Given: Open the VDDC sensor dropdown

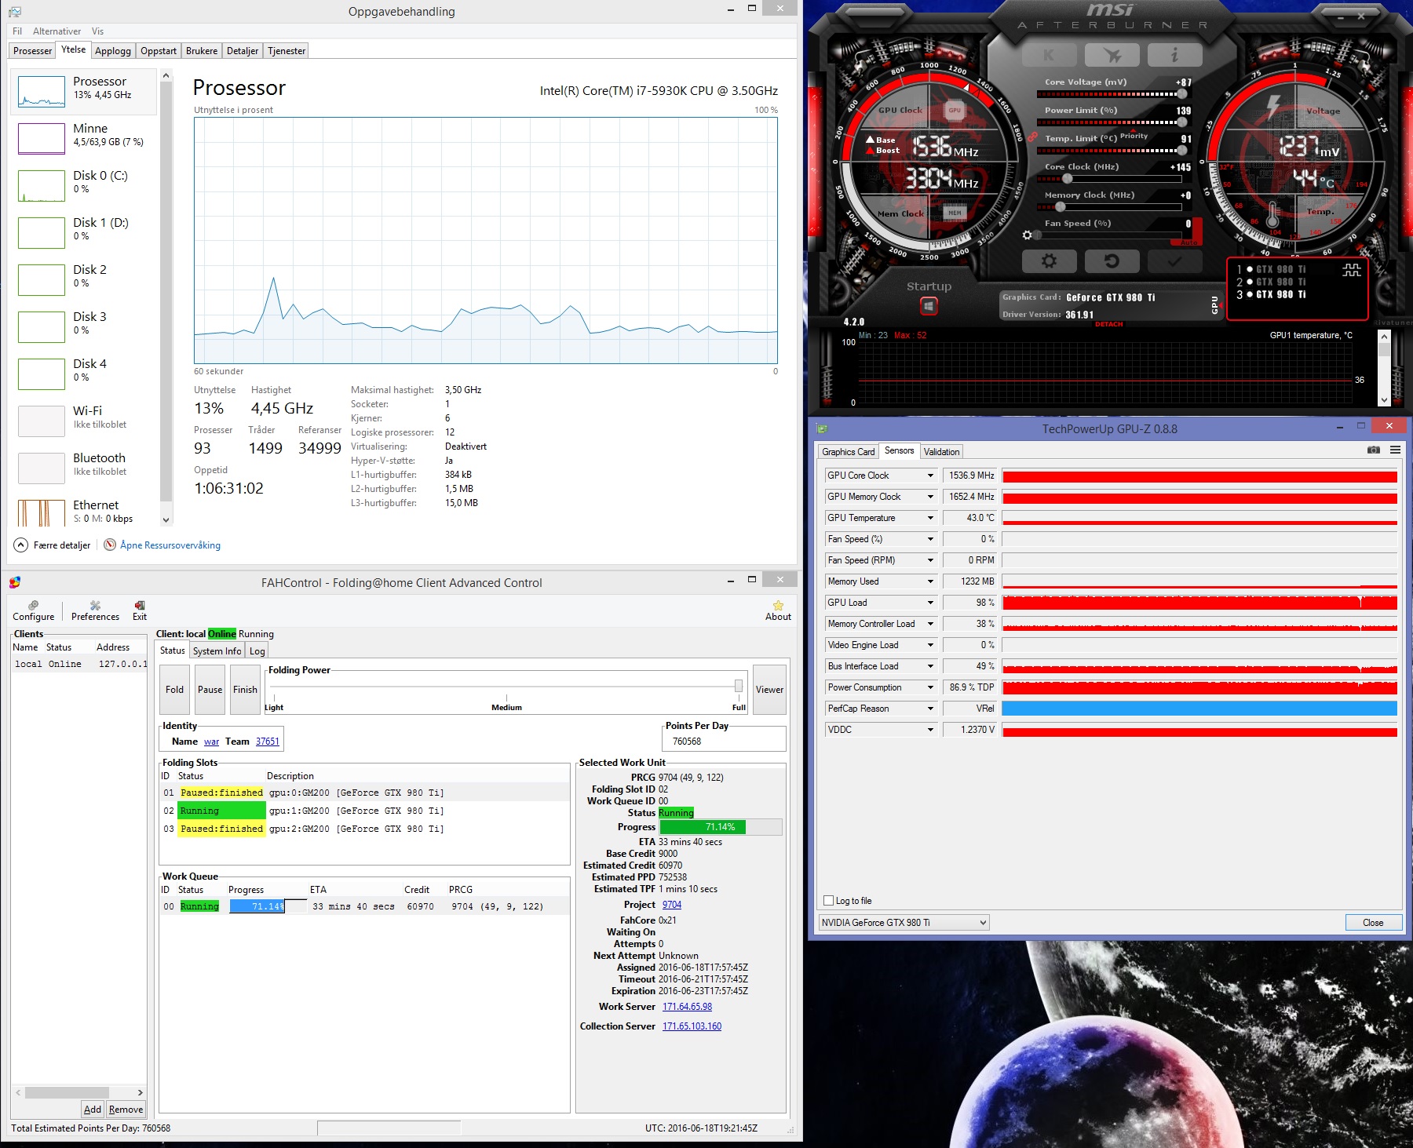Looking at the screenshot, I should click(x=930, y=730).
